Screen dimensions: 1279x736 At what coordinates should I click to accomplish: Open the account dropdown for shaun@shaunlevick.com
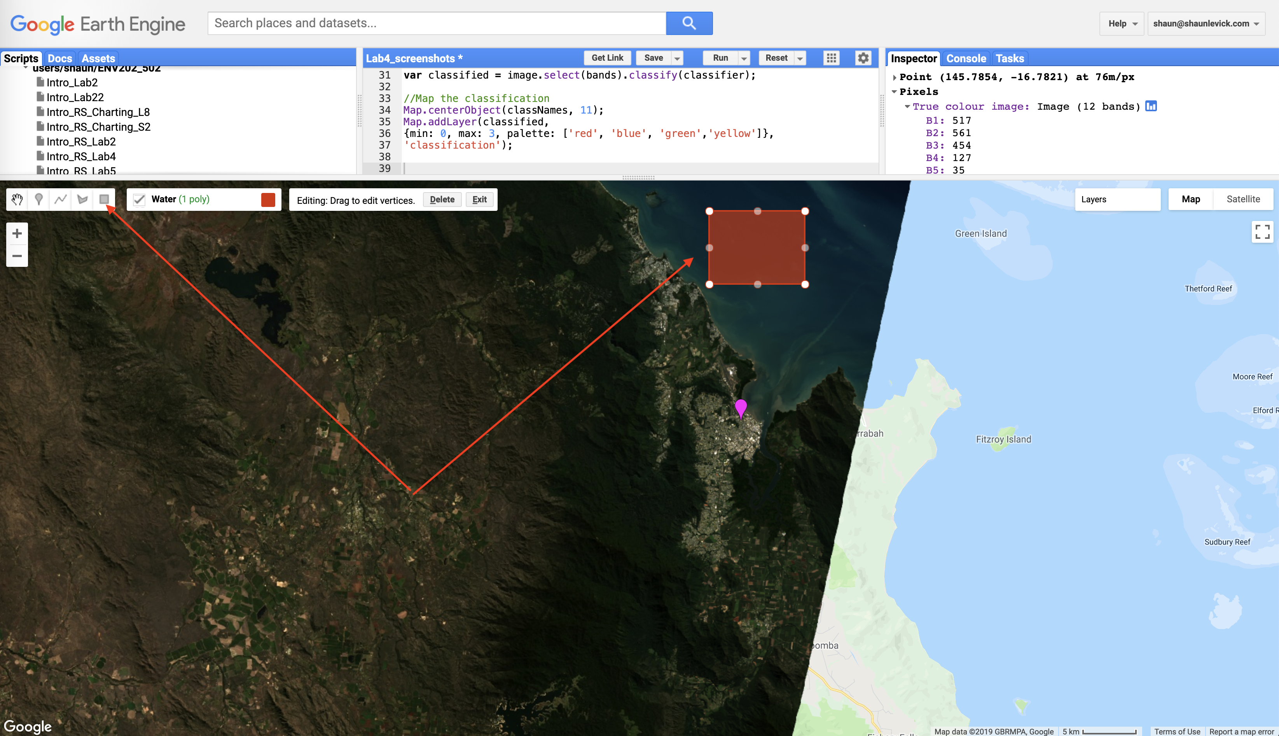pos(1206,24)
